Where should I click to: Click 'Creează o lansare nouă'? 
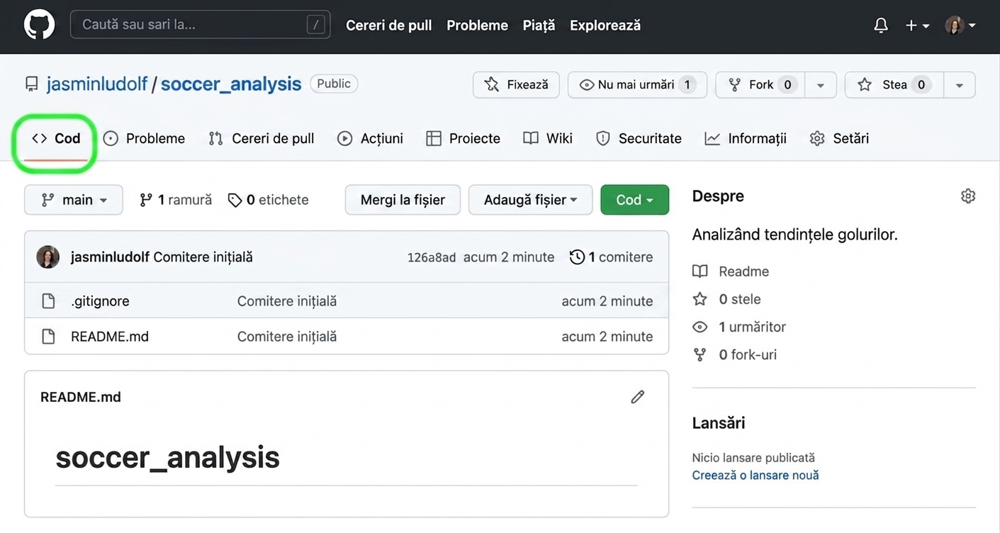pos(755,476)
